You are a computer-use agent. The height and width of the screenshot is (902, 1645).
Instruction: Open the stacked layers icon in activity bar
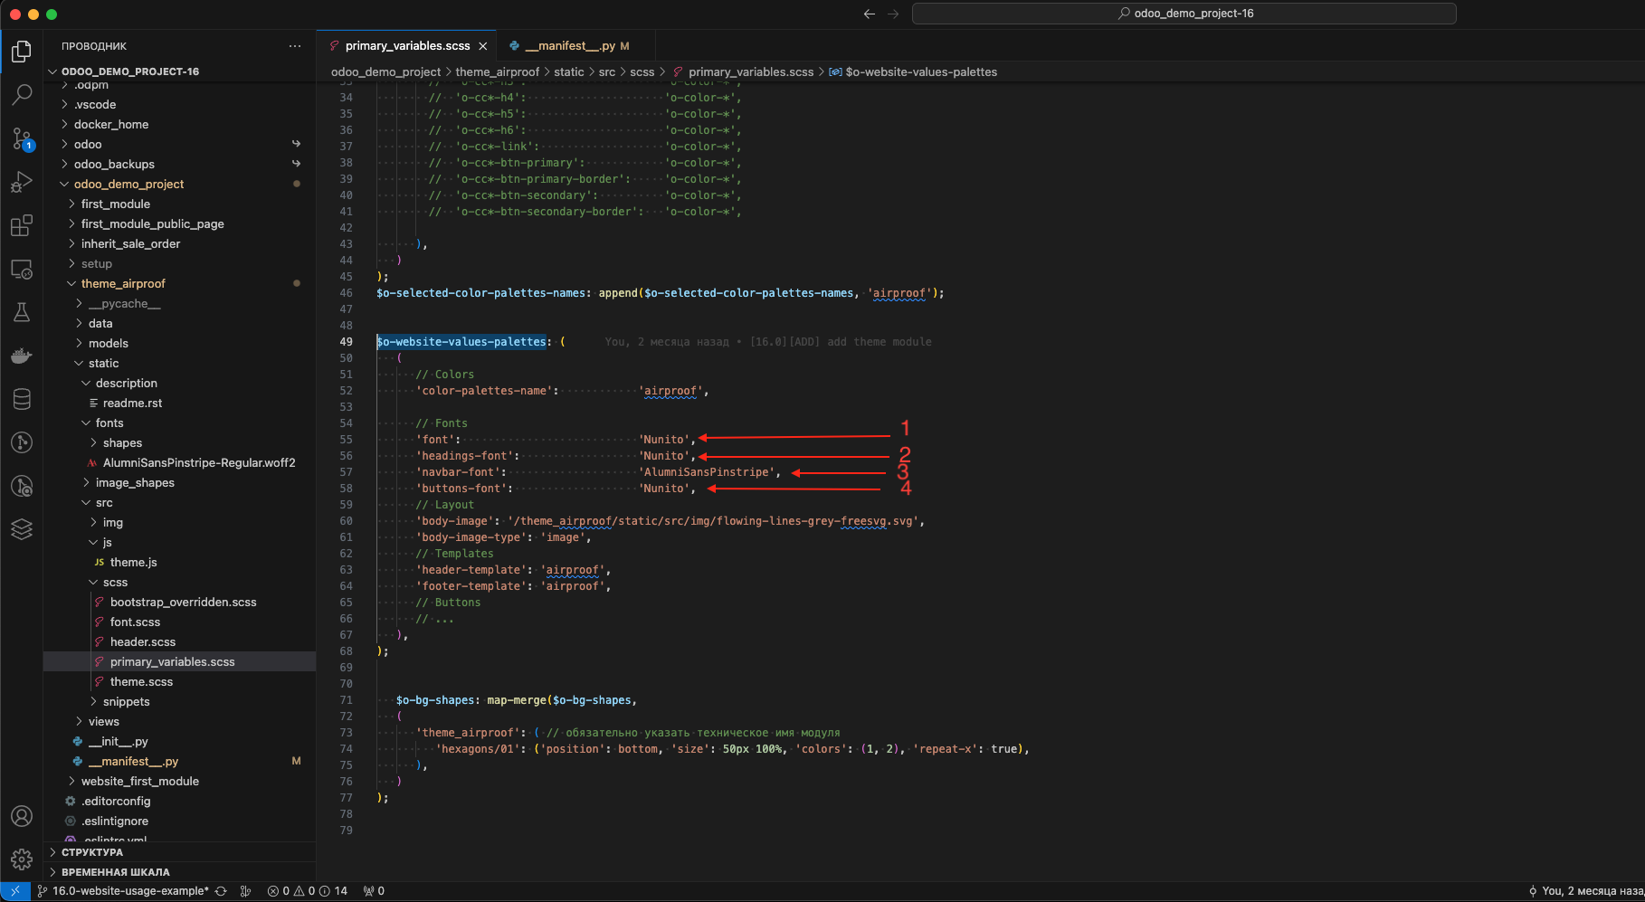click(x=22, y=529)
